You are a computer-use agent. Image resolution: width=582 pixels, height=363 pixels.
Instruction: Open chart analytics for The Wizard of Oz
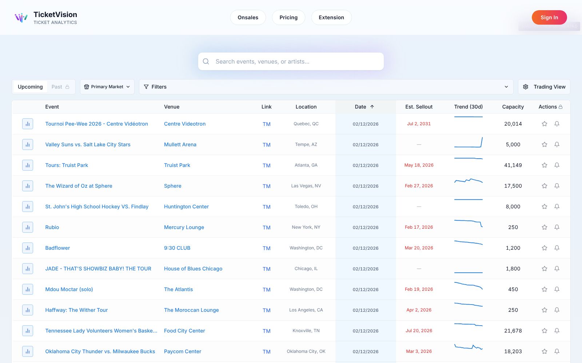(28, 185)
